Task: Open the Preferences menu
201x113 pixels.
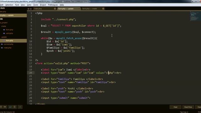Action: (53, 5)
